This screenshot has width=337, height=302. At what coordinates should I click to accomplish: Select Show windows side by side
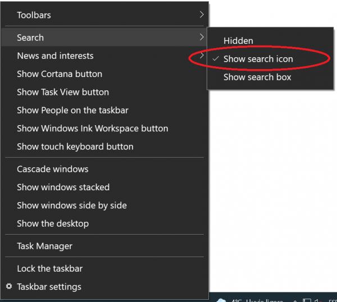point(104,205)
